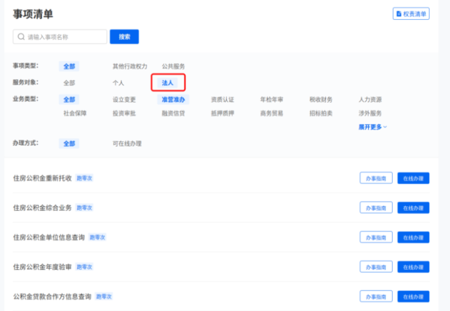Select 全部 under 办理方式

pos(69,144)
